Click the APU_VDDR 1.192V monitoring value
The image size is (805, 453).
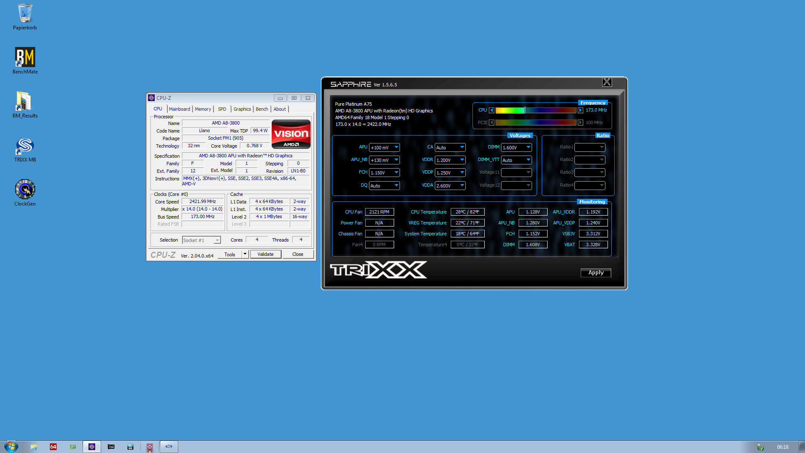pyautogui.click(x=593, y=212)
